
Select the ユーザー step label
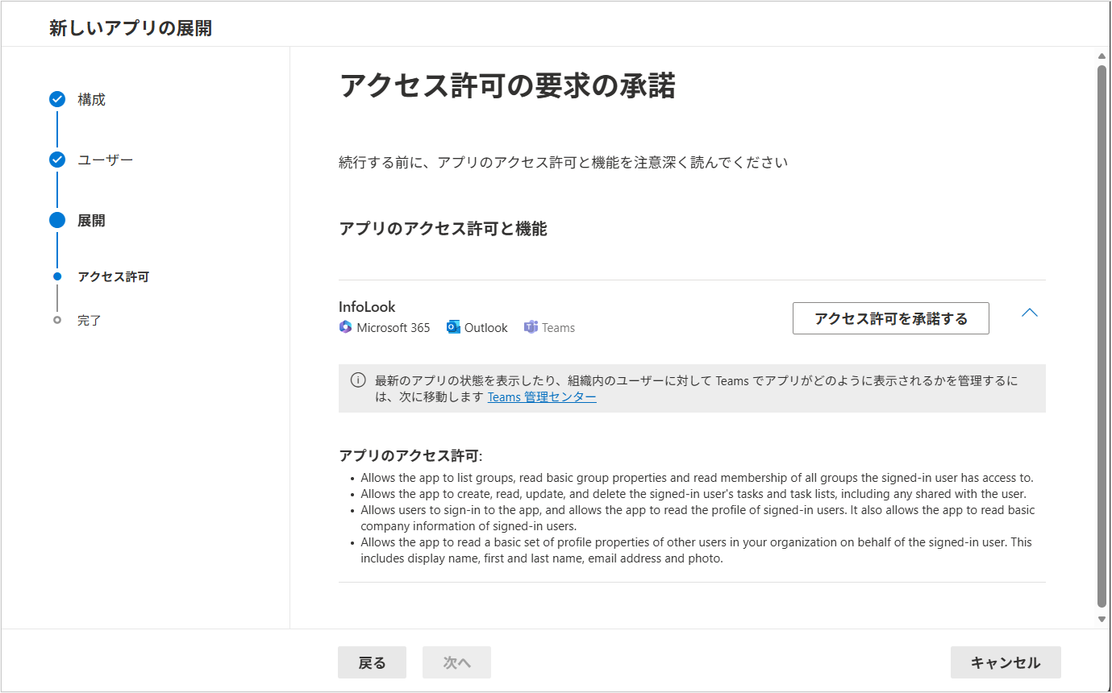click(x=106, y=160)
